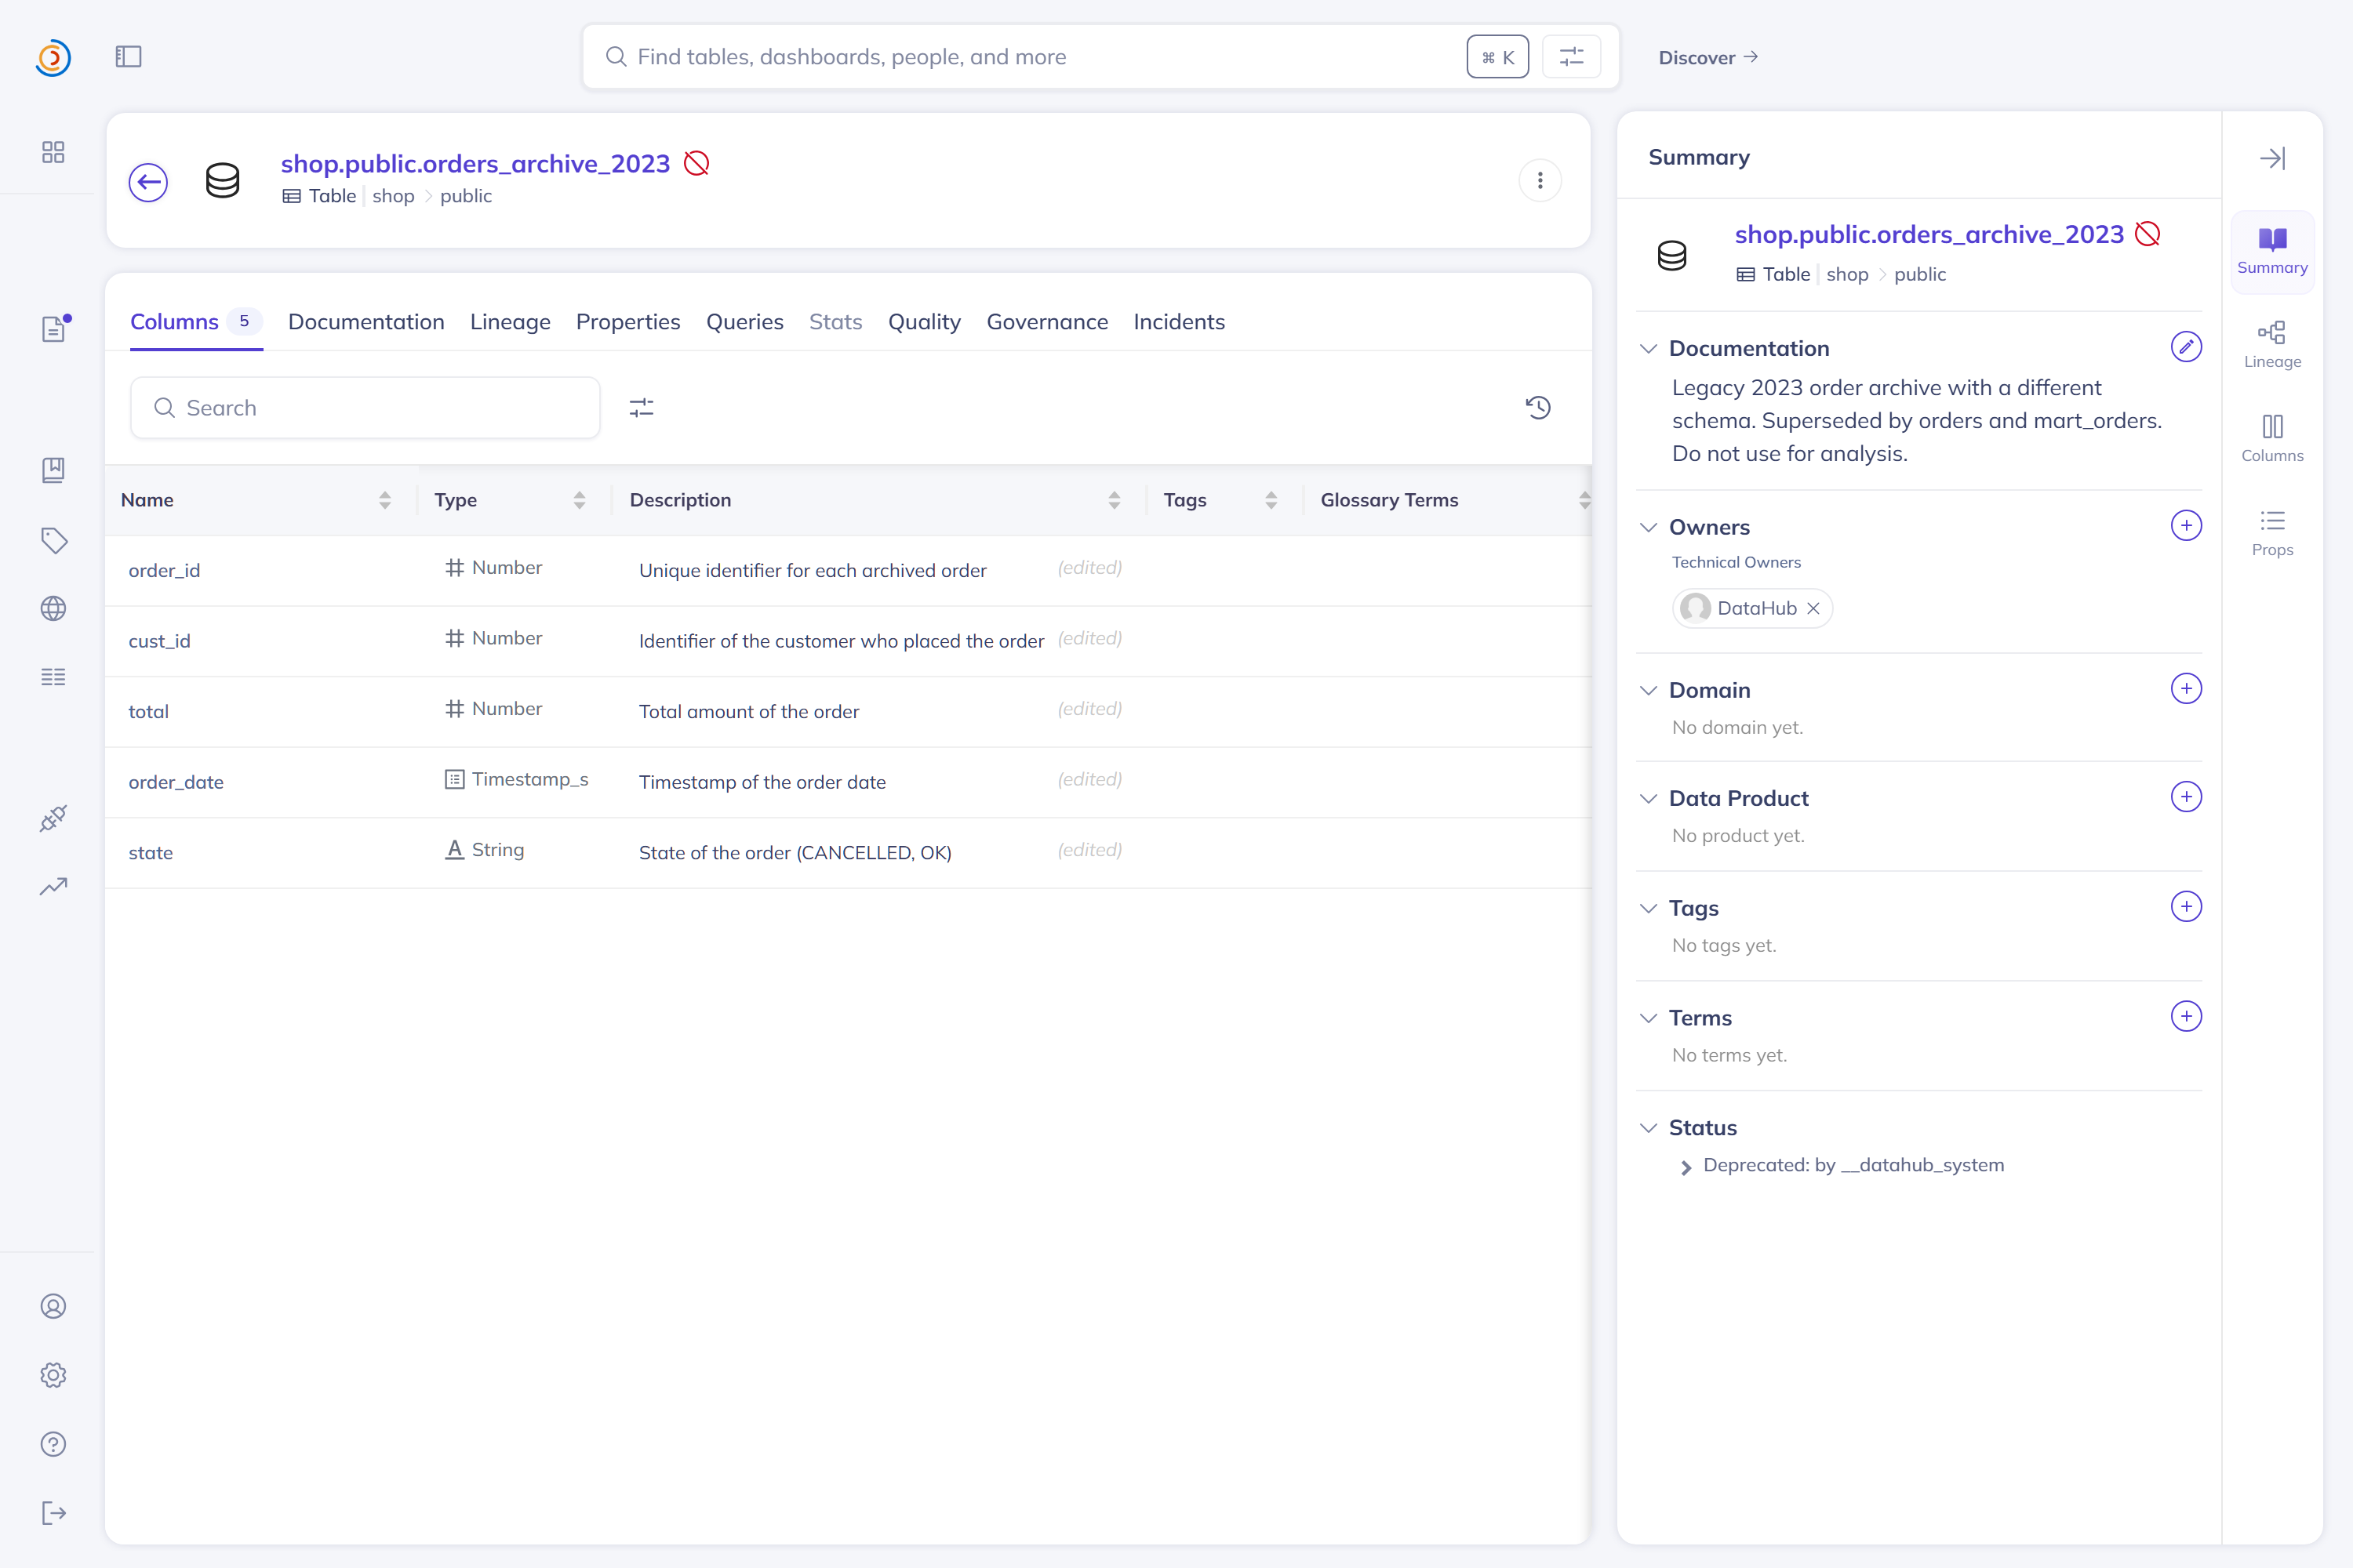The width and height of the screenshot is (2353, 1568).
Task: Focus the columns Search field
Action: (x=365, y=407)
